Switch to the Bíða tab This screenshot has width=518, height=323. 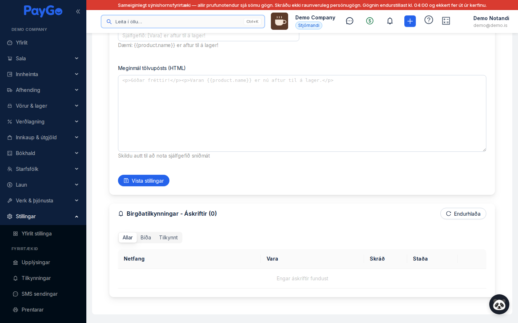(x=146, y=238)
